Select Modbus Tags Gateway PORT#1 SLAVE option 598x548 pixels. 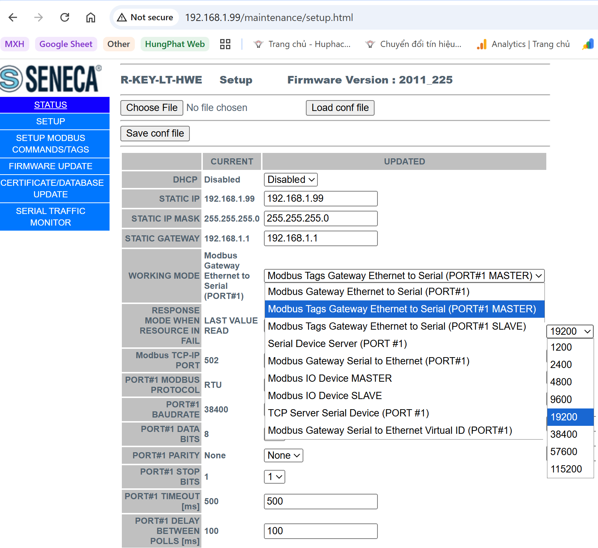coord(405,326)
